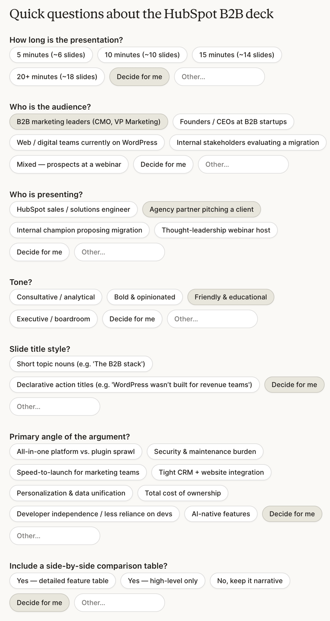Select the '5 minutes (~6 slides)' option

click(x=51, y=55)
